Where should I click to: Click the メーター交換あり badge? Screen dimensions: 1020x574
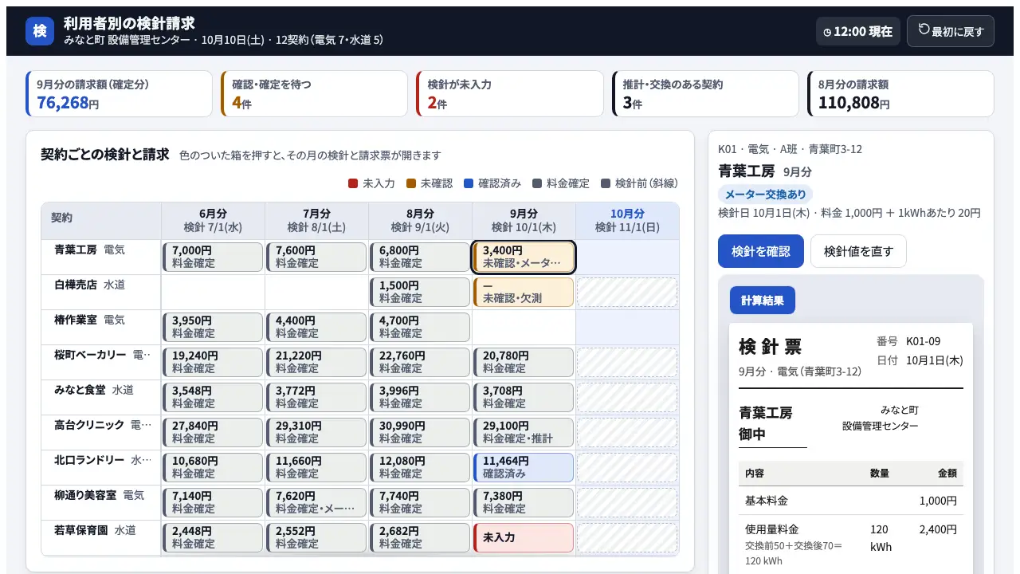pyautogui.click(x=765, y=195)
